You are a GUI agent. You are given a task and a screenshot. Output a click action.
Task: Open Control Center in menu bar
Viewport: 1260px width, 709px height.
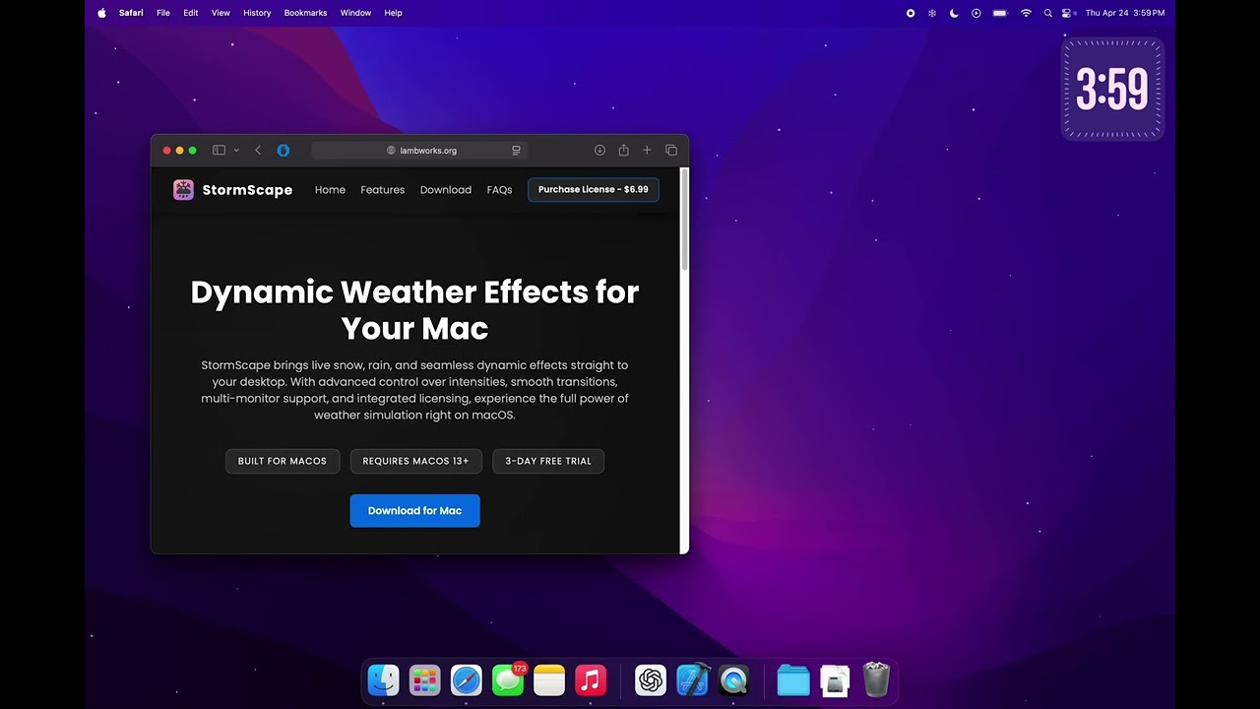[1067, 13]
